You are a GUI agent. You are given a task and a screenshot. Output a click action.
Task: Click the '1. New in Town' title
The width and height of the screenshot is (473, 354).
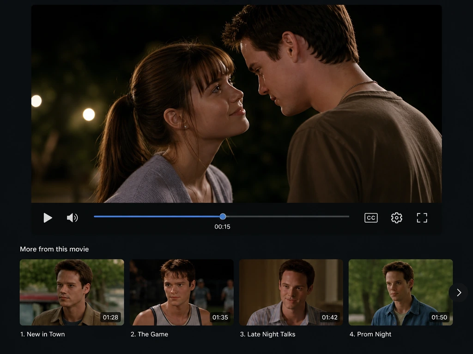[42, 334]
